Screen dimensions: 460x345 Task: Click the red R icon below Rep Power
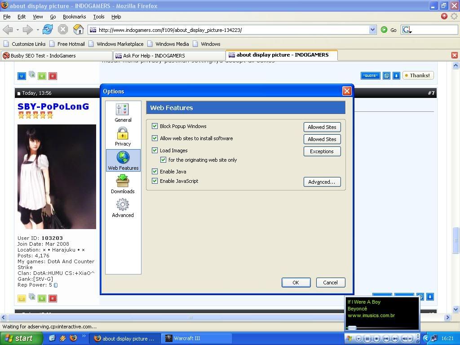pyautogui.click(x=53, y=298)
